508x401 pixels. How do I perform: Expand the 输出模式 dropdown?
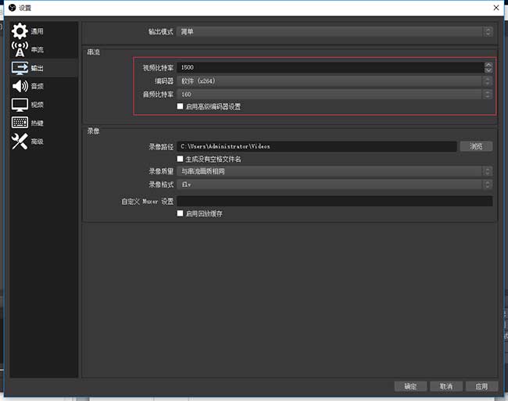pyautogui.click(x=334, y=32)
